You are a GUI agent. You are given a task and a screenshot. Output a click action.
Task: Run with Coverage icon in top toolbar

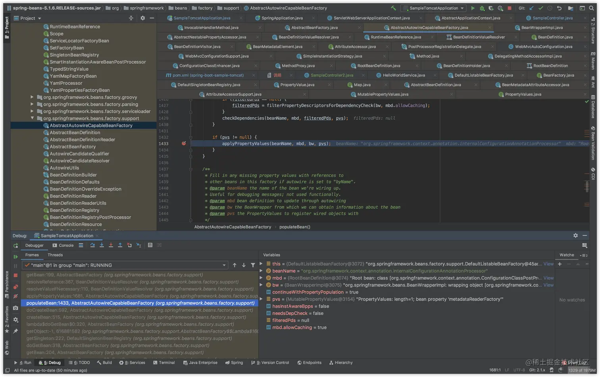point(491,8)
